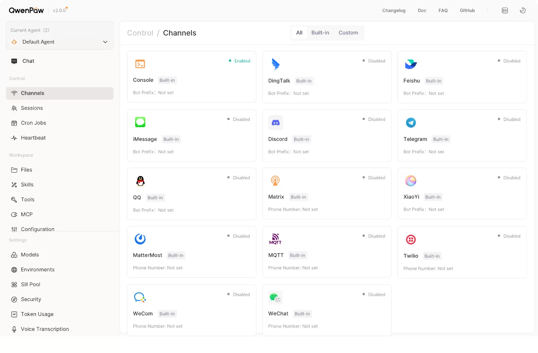Image resolution: width=538 pixels, height=353 pixels.
Task: Click the Twilio red circle icon
Action: click(411, 240)
